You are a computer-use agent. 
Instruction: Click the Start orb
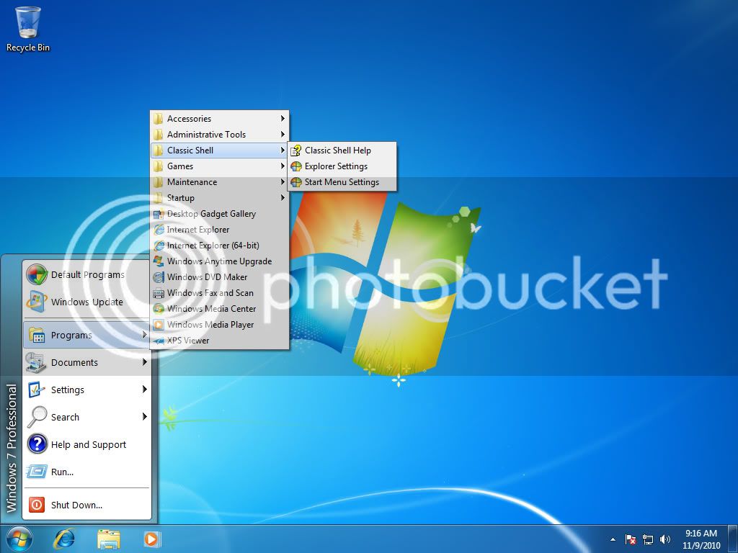click(x=18, y=539)
